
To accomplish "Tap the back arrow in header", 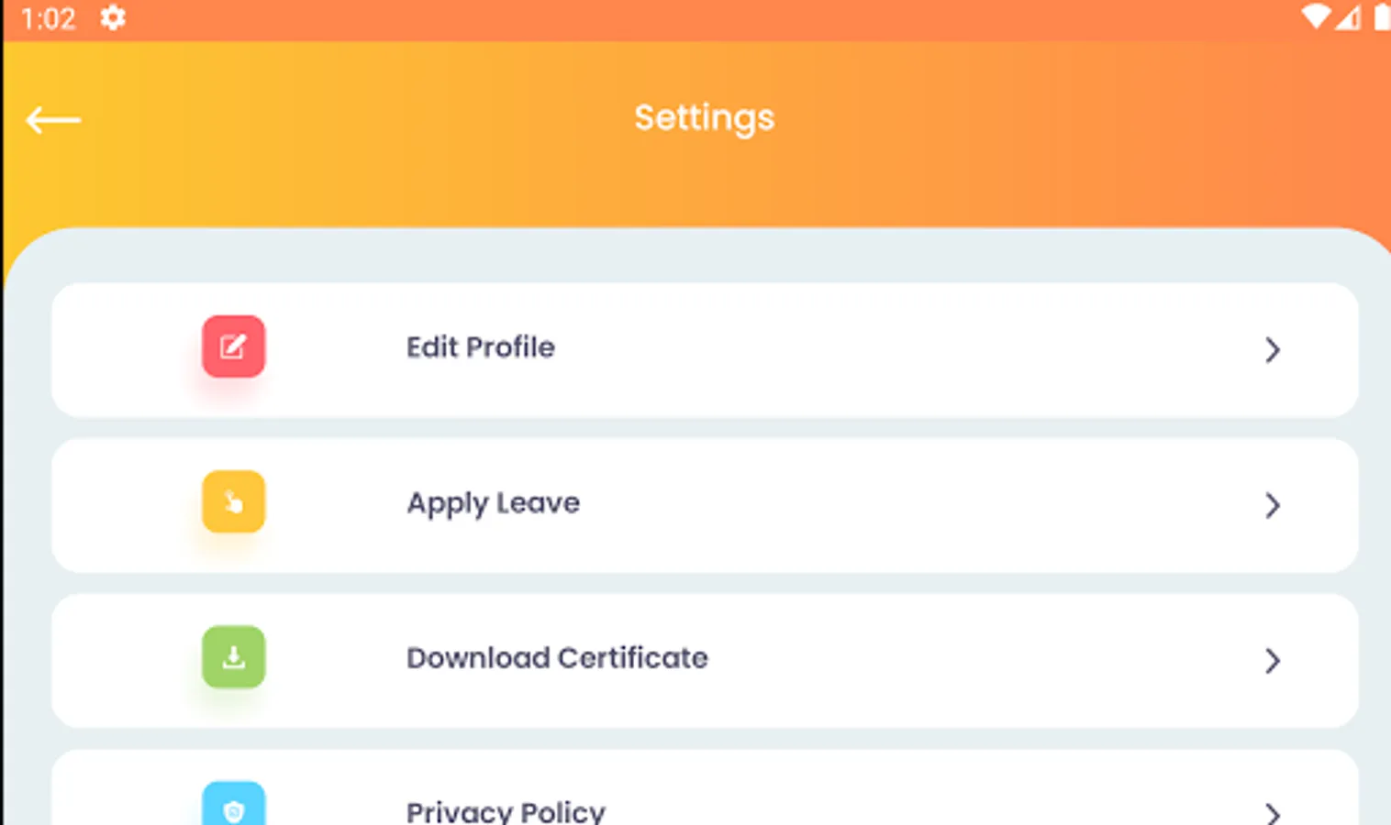I will [53, 119].
